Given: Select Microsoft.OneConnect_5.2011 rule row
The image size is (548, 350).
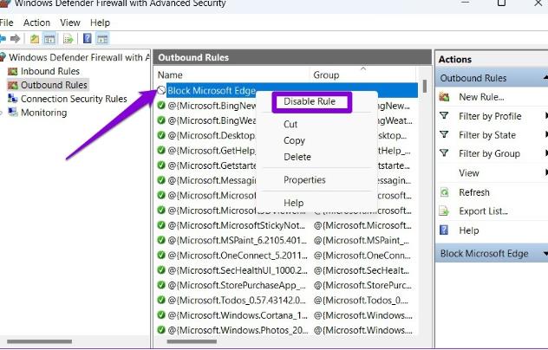Looking at the screenshot, I should (x=287, y=256).
